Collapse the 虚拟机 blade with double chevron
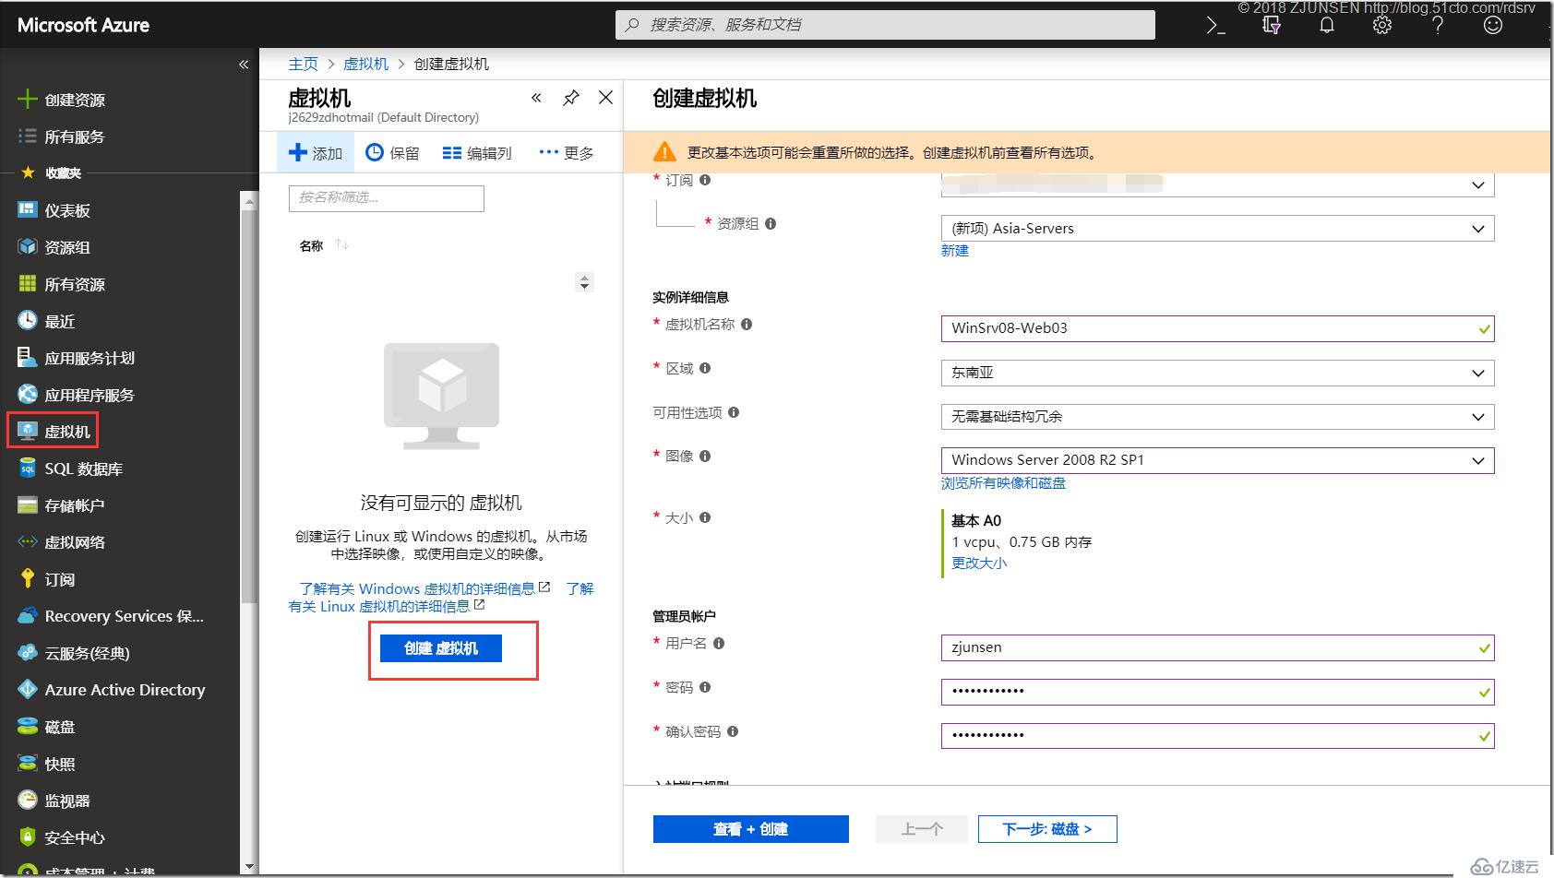The image size is (1554, 878). [x=536, y=98]
